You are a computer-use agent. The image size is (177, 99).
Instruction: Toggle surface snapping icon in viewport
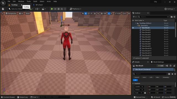click(98, 13)
